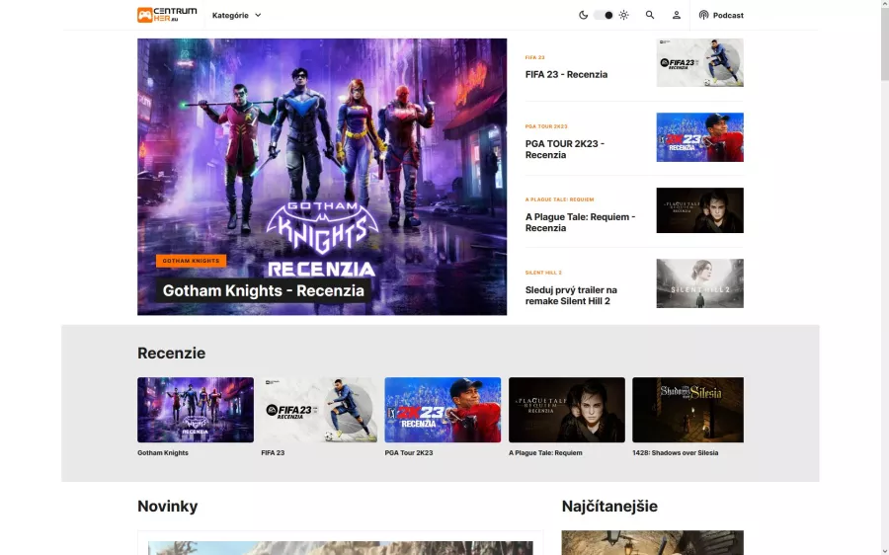Open FIFA 23 review card image
Screen dimensions: 889x555
click(x=319, y=410)
